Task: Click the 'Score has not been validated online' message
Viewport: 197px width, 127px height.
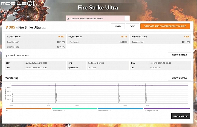Action: point(86,18)
